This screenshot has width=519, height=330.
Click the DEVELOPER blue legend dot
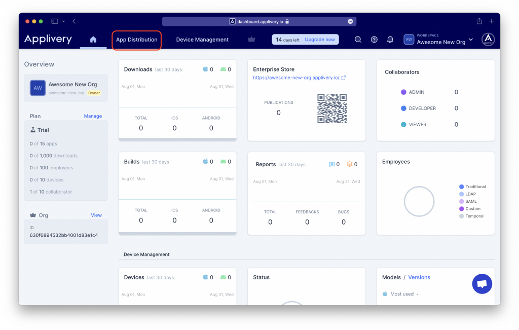coord(403,108)
